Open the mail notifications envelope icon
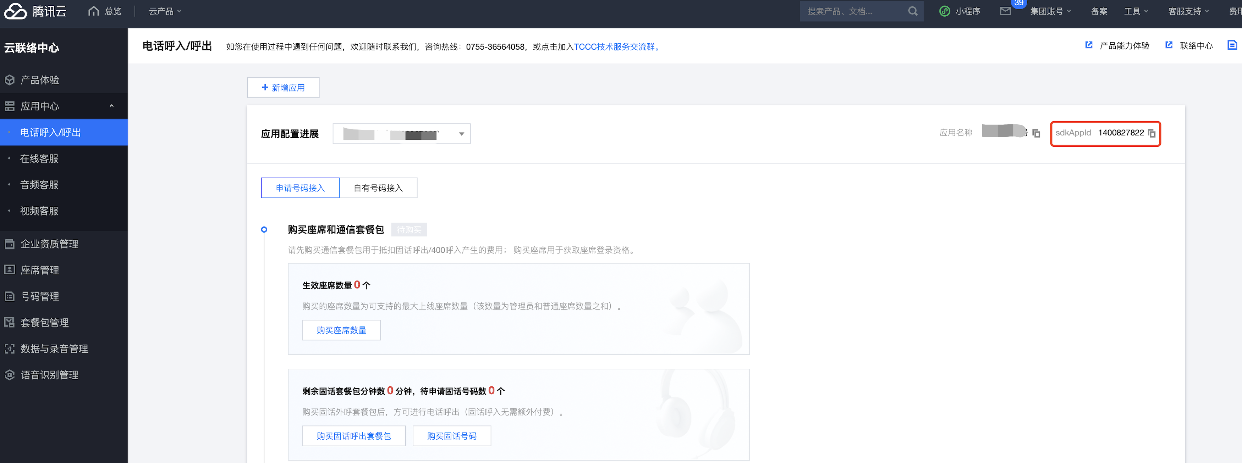The image size is (1242, 463). coord(1005,11)
